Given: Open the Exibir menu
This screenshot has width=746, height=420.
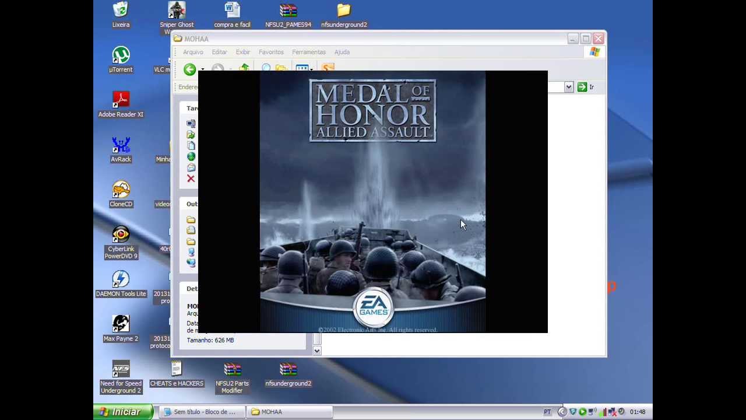Looking at the screenshot, I should [242, 52].
